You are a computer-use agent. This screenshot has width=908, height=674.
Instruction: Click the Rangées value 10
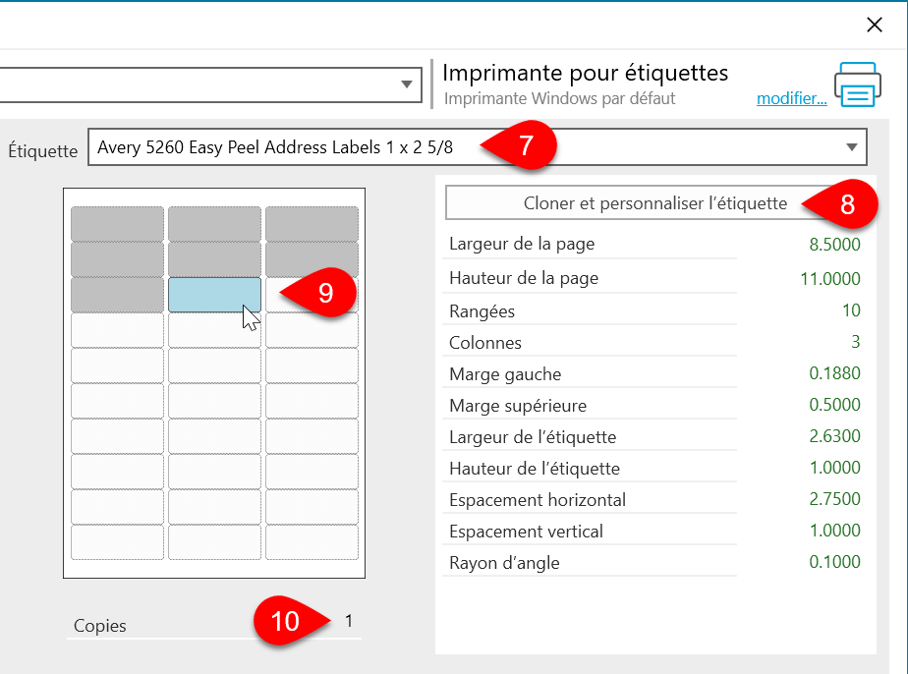pos(851,310)
